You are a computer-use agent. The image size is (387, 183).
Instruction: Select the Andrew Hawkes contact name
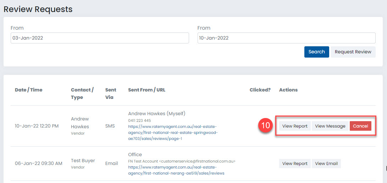coord(80,123)
